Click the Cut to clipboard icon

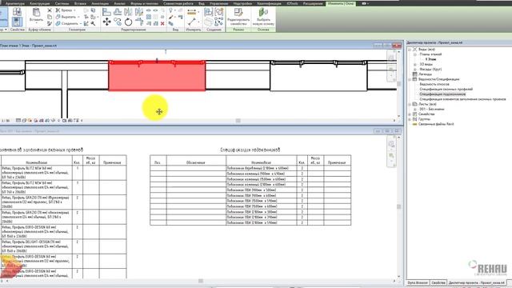pyautogui.click(x=50, y=10)
